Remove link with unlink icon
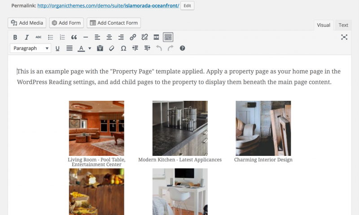Image resolution: width=359 pixels, height=215 pixels. click(144, 37)
